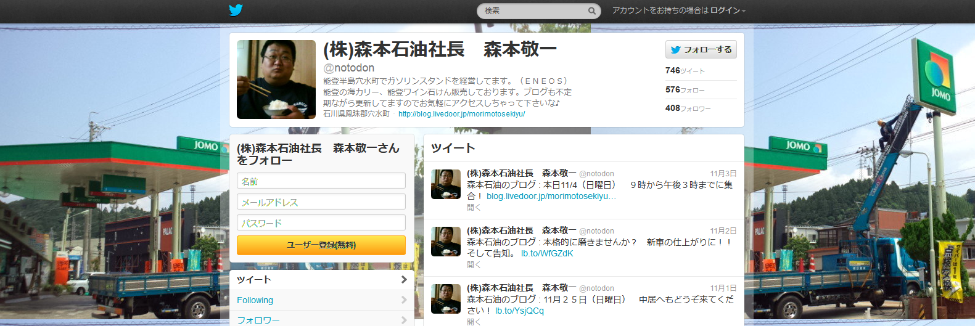The image size is (975, 326).
Task: Focus the メールアドレス email field
Action: coord(321,202)
